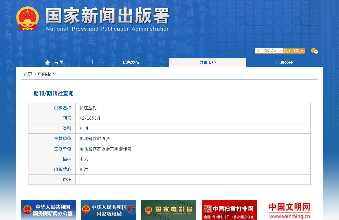The width and height of the screenshot is (339, 220).
Task: Click the national emblem logo in header
Action: pos(27,19)
